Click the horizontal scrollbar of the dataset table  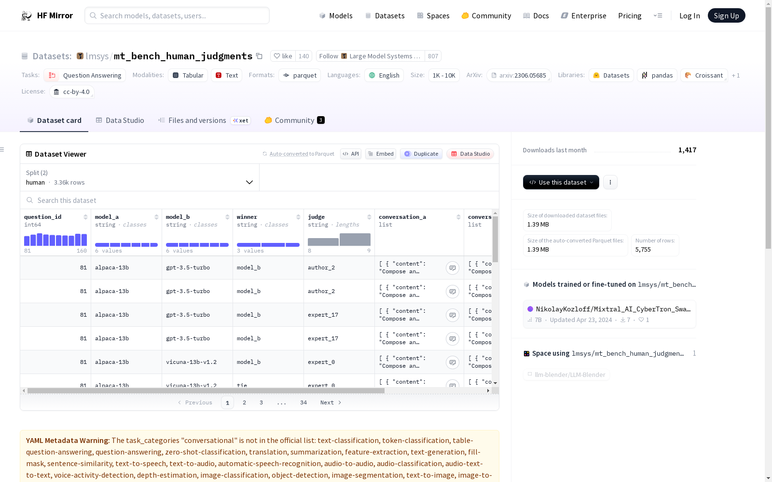[206, 391]
